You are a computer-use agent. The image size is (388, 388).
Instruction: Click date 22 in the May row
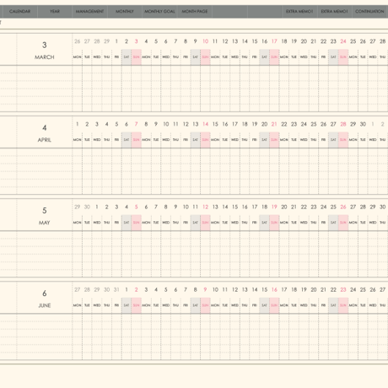[304, 207]
